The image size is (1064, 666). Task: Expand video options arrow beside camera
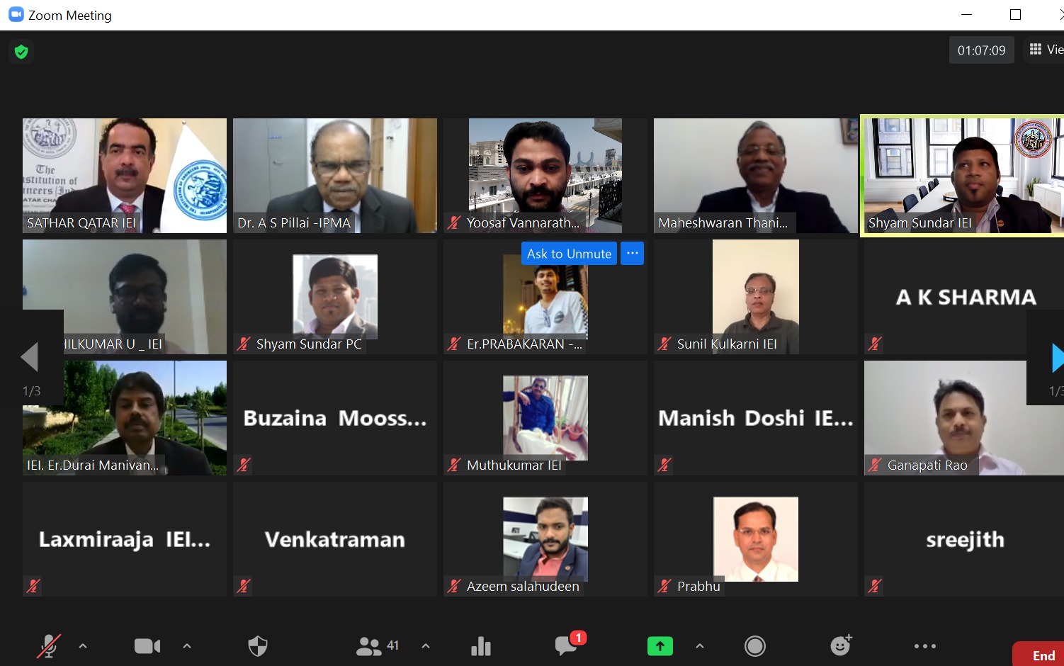pyautogui.click(x=187, y=645)
